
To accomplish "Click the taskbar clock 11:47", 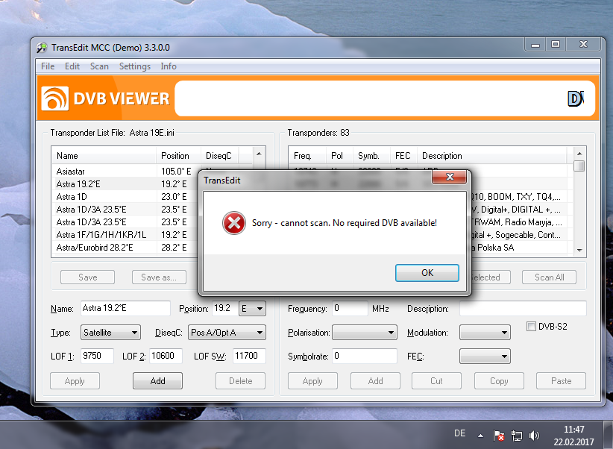I will 573,430.
